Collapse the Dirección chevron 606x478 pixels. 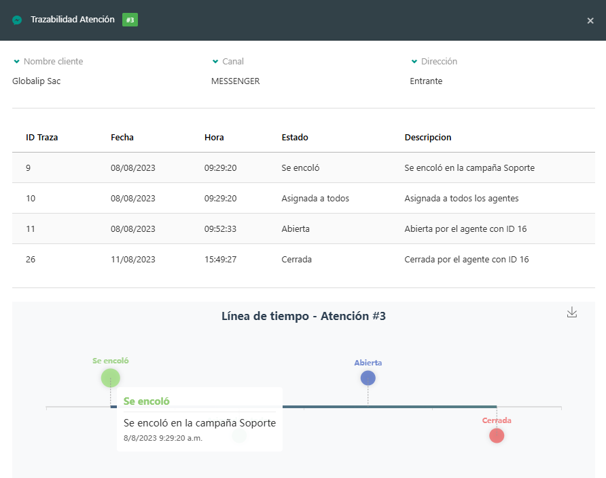tap(414, 62)
